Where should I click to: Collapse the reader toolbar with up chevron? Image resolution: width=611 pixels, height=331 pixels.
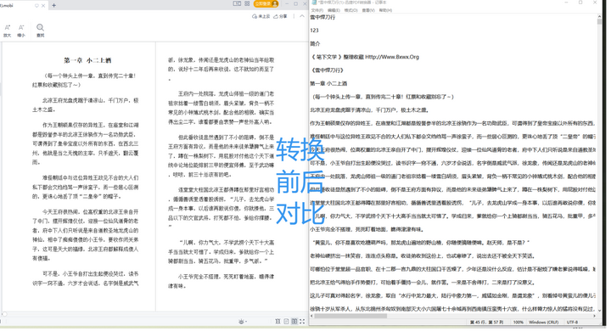pos(302,16)
